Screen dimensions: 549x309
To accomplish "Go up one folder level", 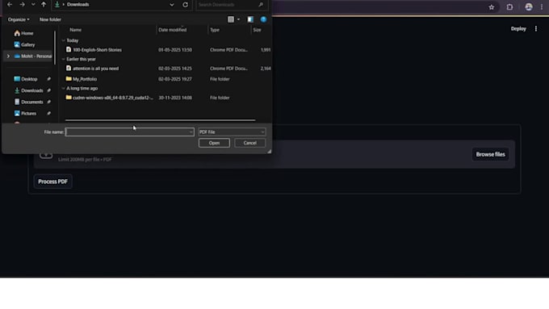I will (44, 5).
